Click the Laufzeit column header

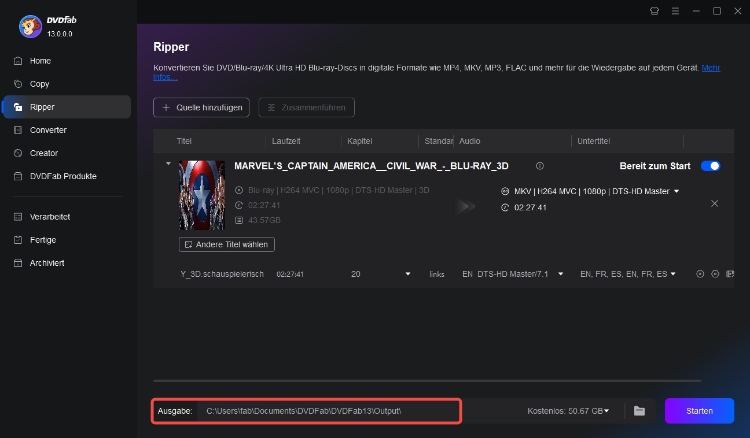[x=286, y=141]
